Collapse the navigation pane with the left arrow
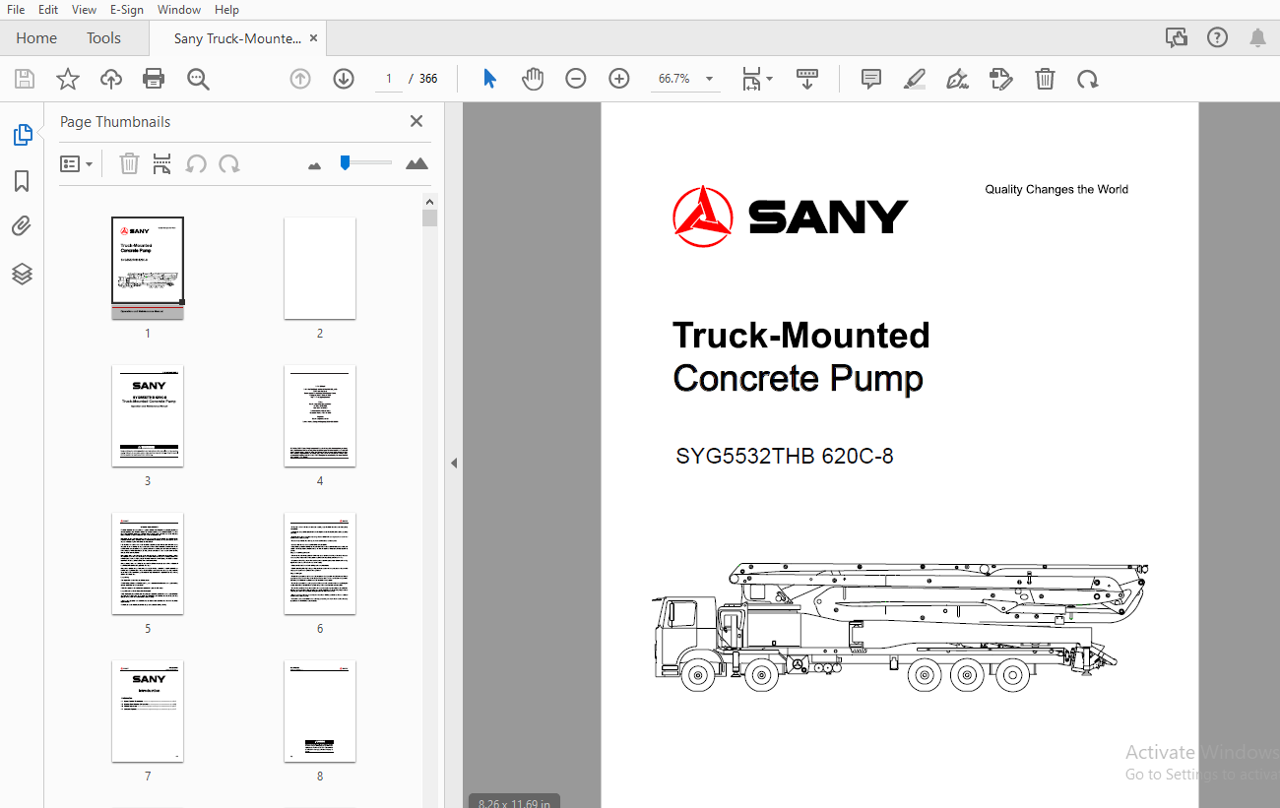Viewport: 1280px width, 808px height. point(454,463)
